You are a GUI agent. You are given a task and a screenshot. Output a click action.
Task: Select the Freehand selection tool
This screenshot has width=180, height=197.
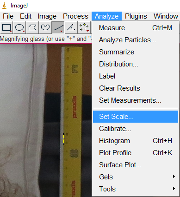point(45,28)
